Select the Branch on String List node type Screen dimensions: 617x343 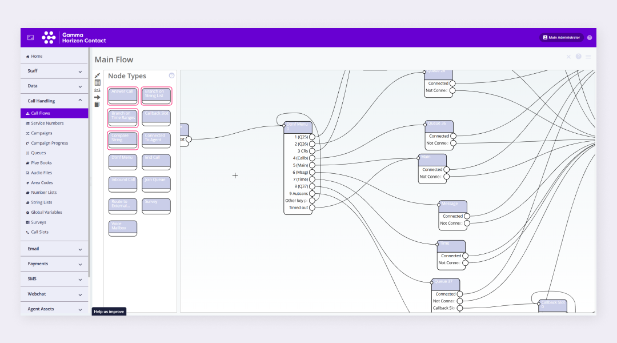156,95
